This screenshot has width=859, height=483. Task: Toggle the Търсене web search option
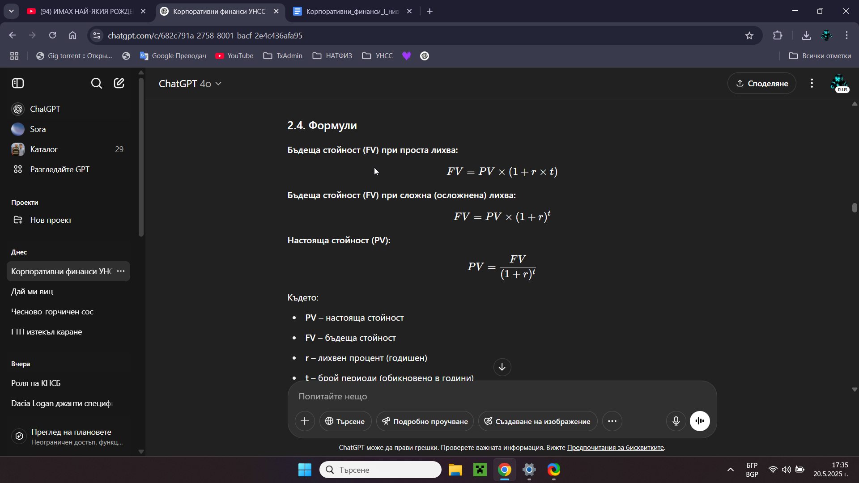coord(345,421)
